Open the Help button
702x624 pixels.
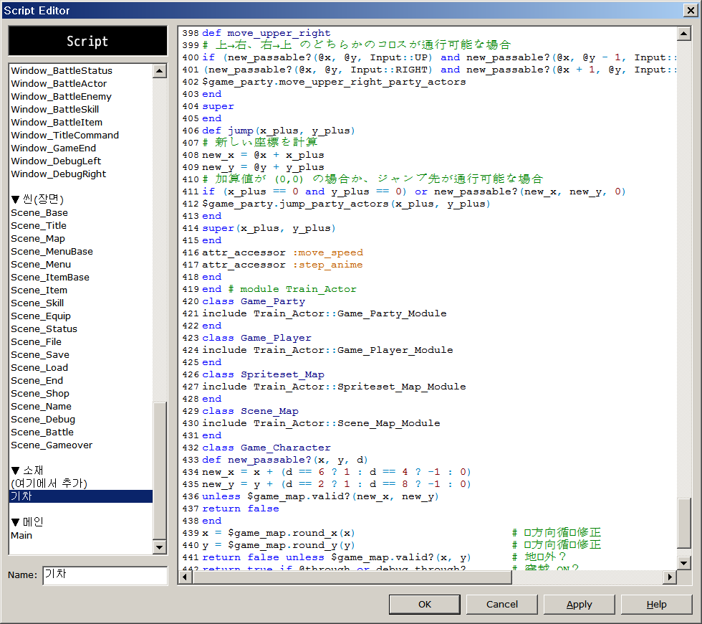(x=657, y=604)
